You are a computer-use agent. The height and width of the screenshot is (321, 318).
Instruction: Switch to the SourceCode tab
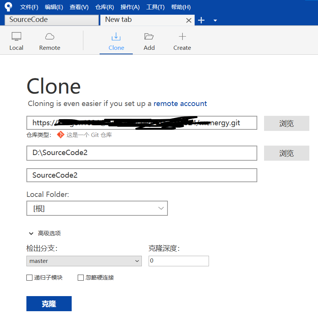pos(51,19)
